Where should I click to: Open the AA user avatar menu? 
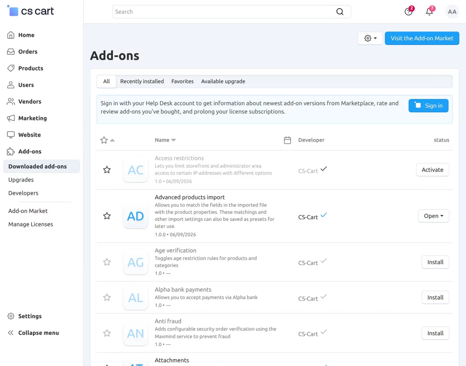452,12
